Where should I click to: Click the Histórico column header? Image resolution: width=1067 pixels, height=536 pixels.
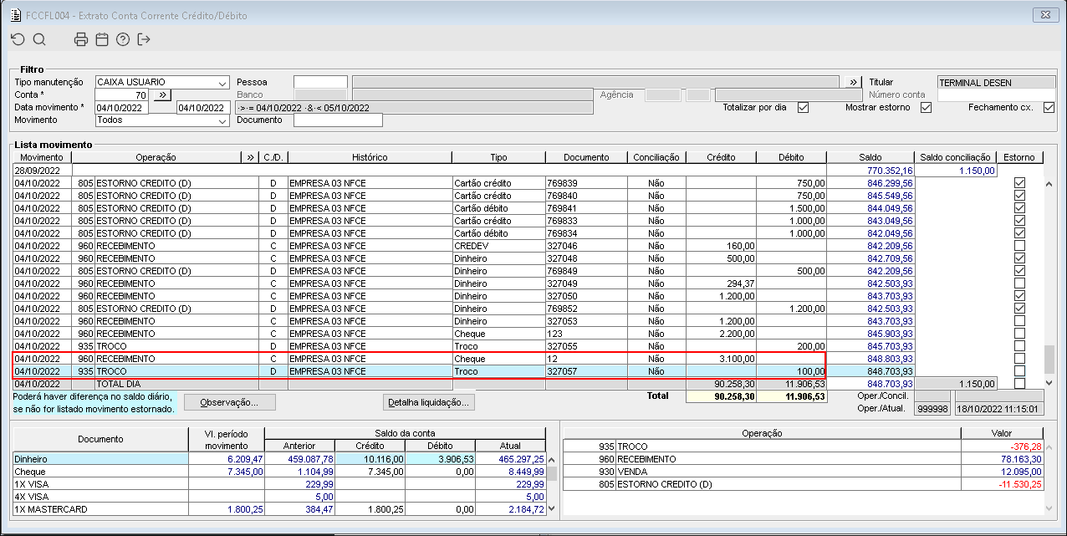pos(369,157)
